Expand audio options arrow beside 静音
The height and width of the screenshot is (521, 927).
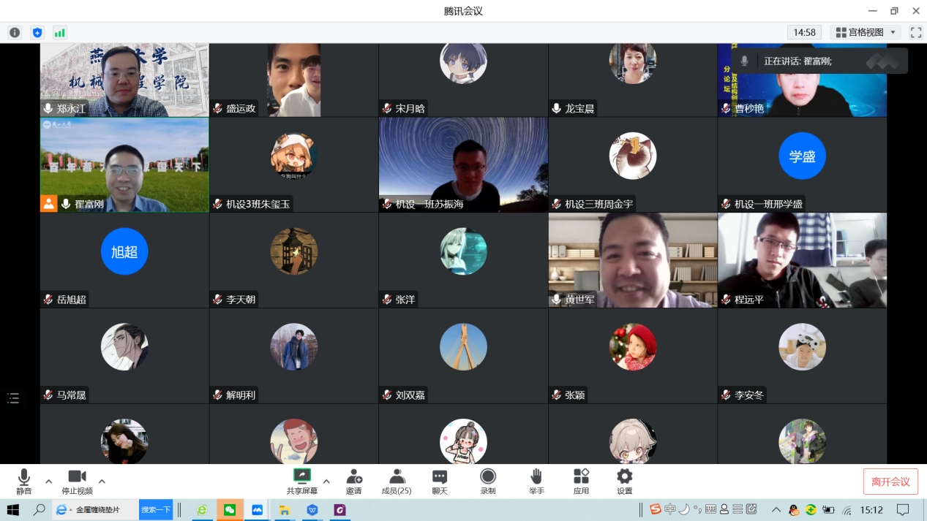coord(49,482)
